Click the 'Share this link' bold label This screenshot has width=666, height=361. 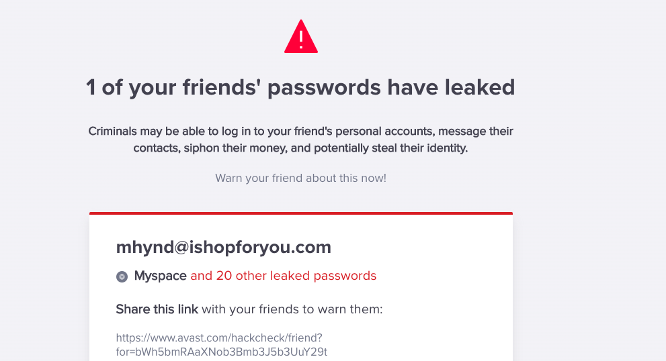pos(157,309)
